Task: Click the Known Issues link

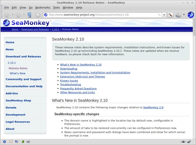Action: click(x=69, y=81)
